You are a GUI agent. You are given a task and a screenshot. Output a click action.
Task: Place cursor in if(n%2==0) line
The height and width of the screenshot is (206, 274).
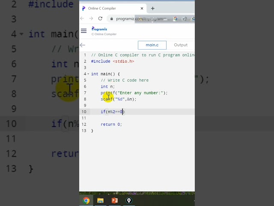[x=113, y=112]
